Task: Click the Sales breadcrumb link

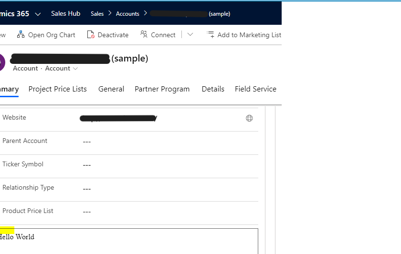Action: (97, 14)
